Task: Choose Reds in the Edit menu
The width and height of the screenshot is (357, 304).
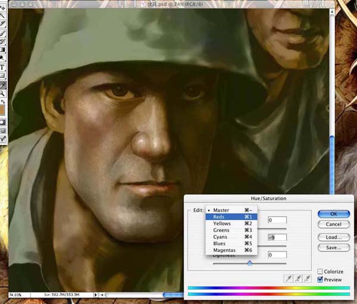Action: (x=231, y=216)
